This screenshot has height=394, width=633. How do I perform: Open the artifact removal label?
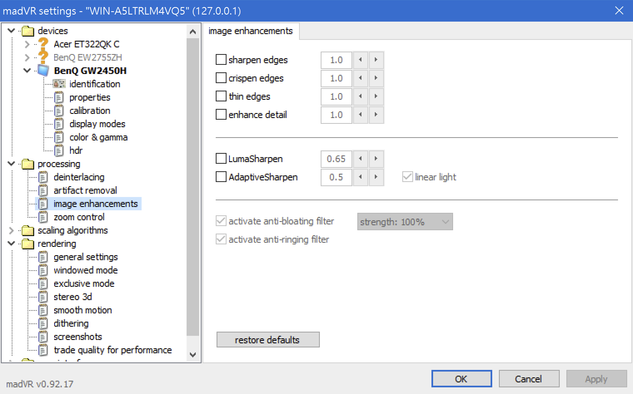[x=85, y=190]
